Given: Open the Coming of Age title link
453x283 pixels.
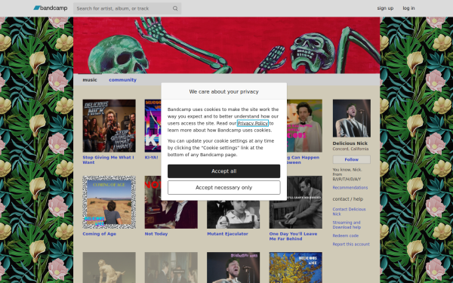Looking at the screenshot, I should click(100, 234).
